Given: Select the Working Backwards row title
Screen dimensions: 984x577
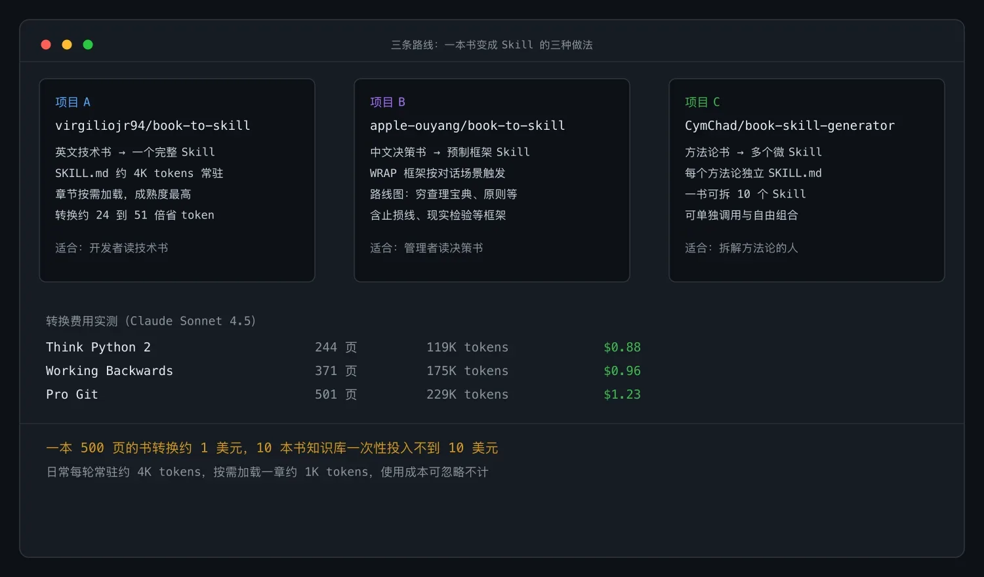Looking at the screenshot, I should (110, 371).
